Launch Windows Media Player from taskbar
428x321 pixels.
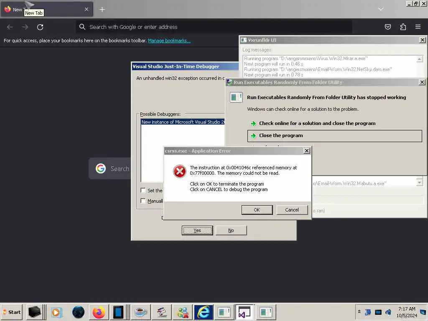(57, 312)
